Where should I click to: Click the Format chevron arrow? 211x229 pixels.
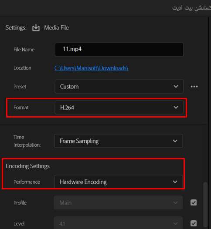(x=176, y=108)
